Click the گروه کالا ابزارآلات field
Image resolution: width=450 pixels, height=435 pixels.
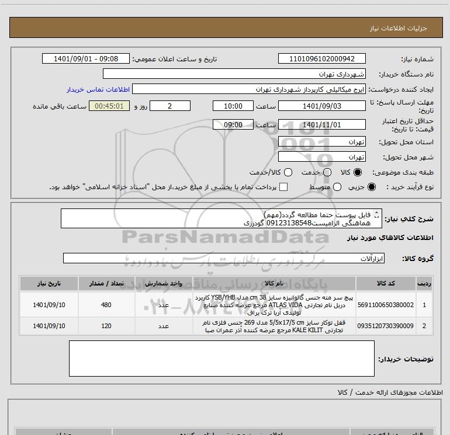pos(224,258)
